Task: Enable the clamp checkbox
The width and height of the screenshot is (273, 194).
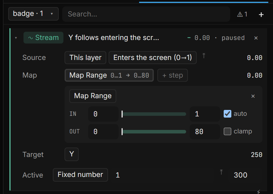Action: [x=227, y=131]
